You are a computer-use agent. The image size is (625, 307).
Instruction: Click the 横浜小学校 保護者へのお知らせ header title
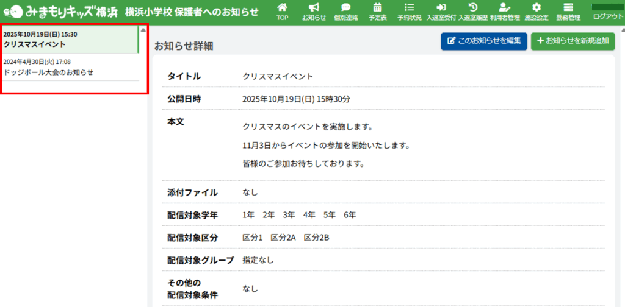pos(192,12)
